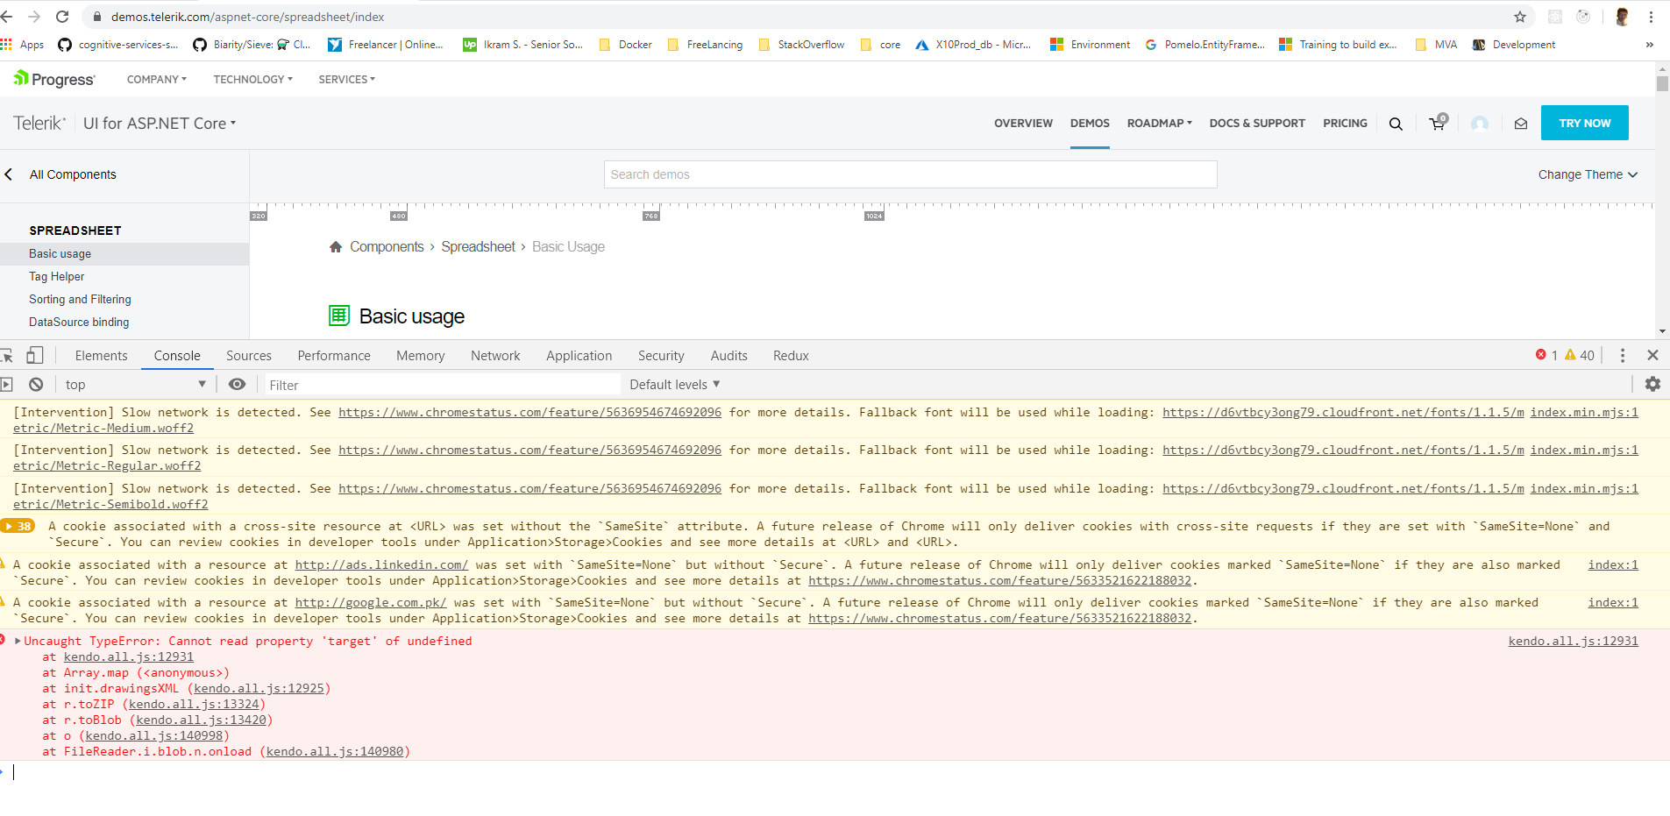The height and width of the screenshot is (816, 1670).
Task: Open the Application tab
Action: coord(579,355)
